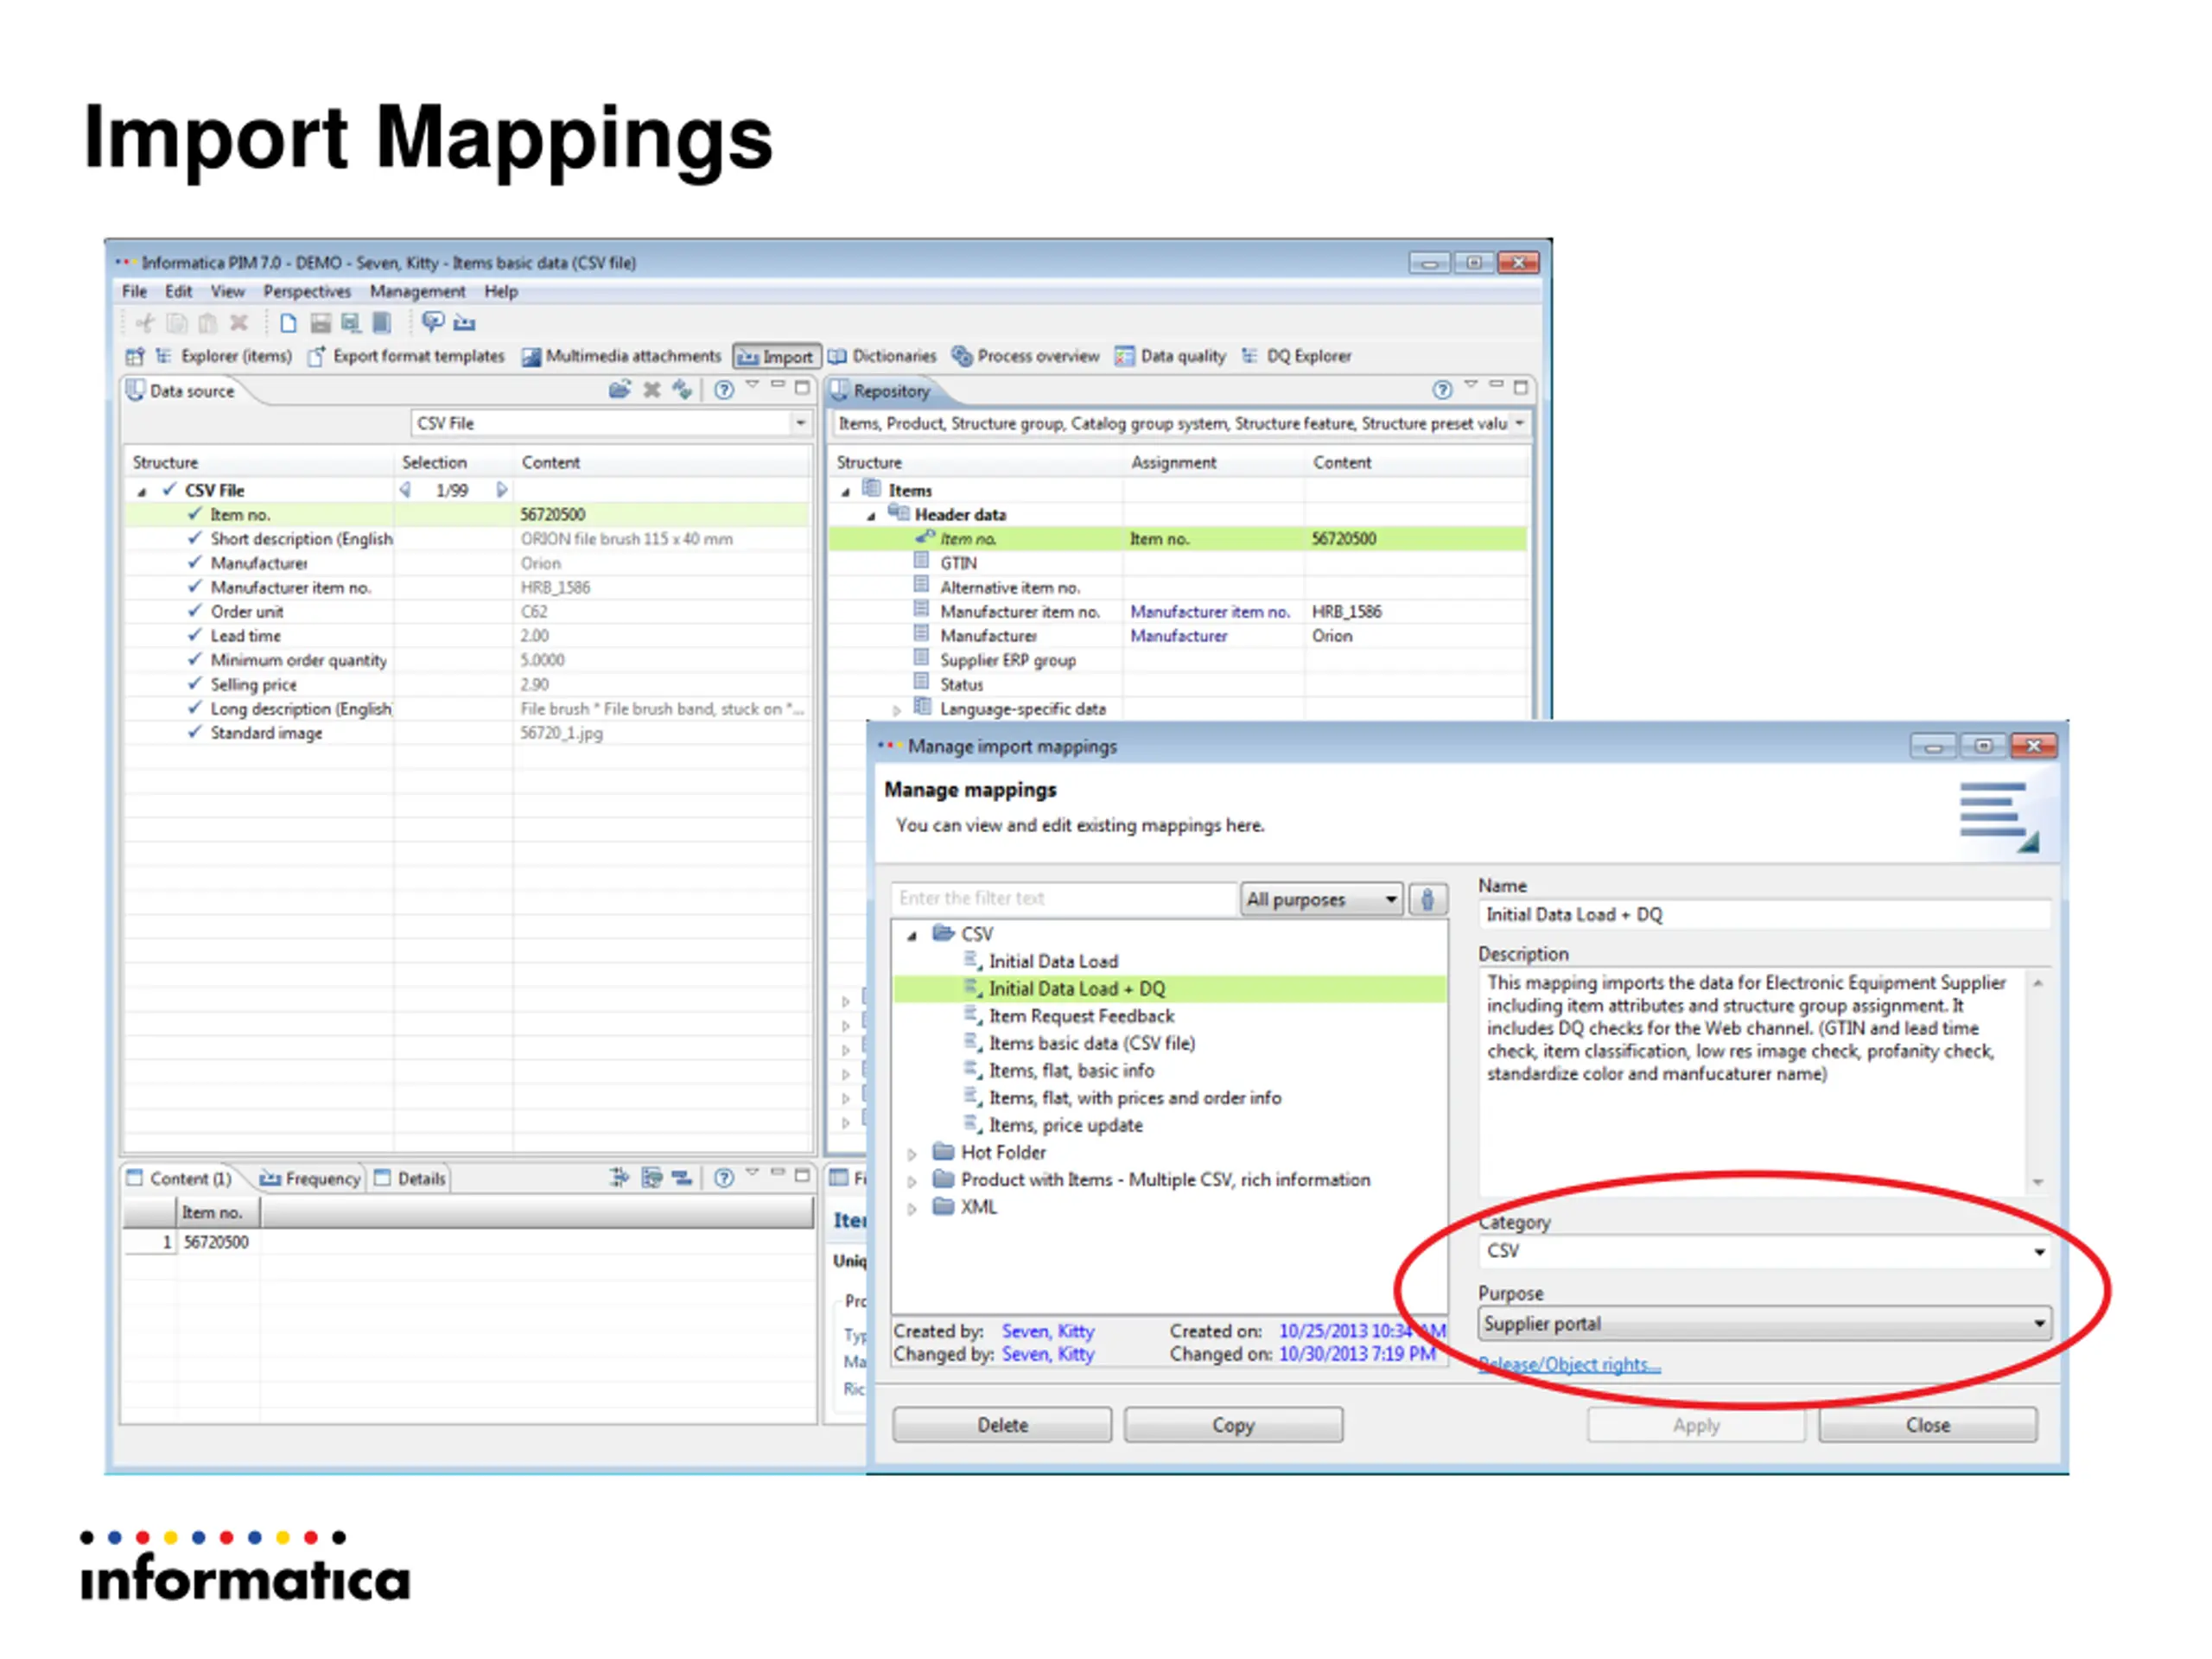Click the Description scrollbar down arrow
2212x1659 pixels.
click(x=2038, y=1183)
